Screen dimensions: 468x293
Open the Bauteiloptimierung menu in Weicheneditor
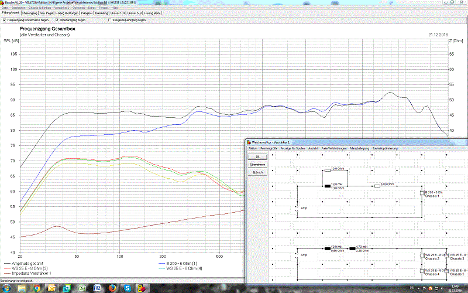pos(384,148)
